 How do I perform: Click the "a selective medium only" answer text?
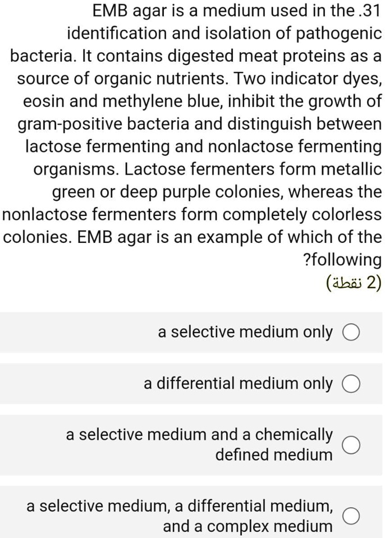click(245, 332)
